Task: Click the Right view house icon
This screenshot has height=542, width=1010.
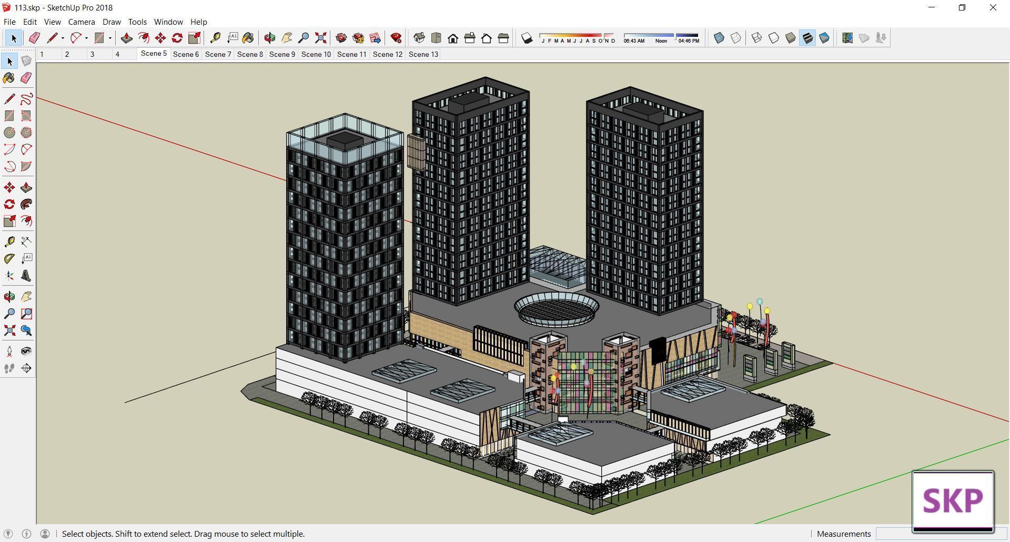Action: [470, 38]
